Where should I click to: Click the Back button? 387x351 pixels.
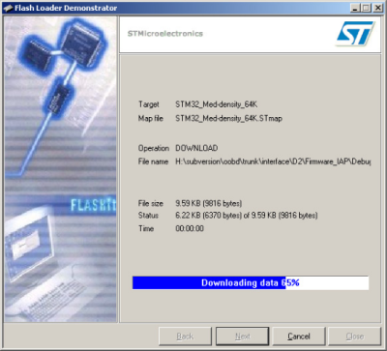click(x=185, y=336)
